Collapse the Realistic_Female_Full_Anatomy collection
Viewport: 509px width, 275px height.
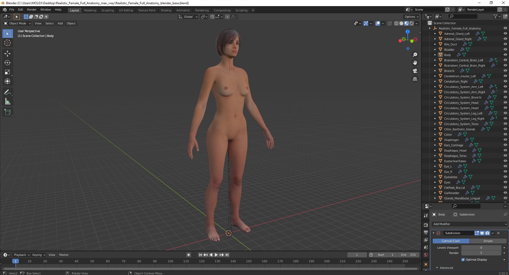point(430,28)
